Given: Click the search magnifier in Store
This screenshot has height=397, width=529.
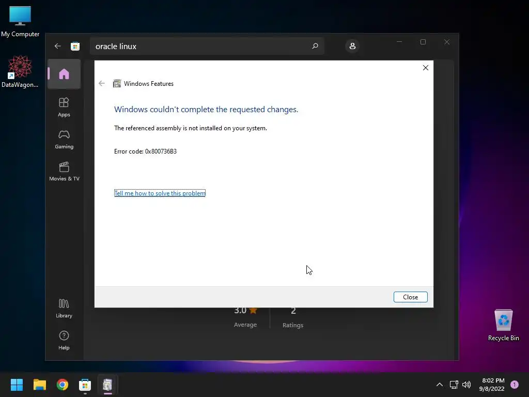Looking at the screenshot, I should [315, 46].
